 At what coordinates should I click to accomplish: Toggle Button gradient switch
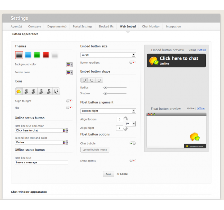coord(132,62)
